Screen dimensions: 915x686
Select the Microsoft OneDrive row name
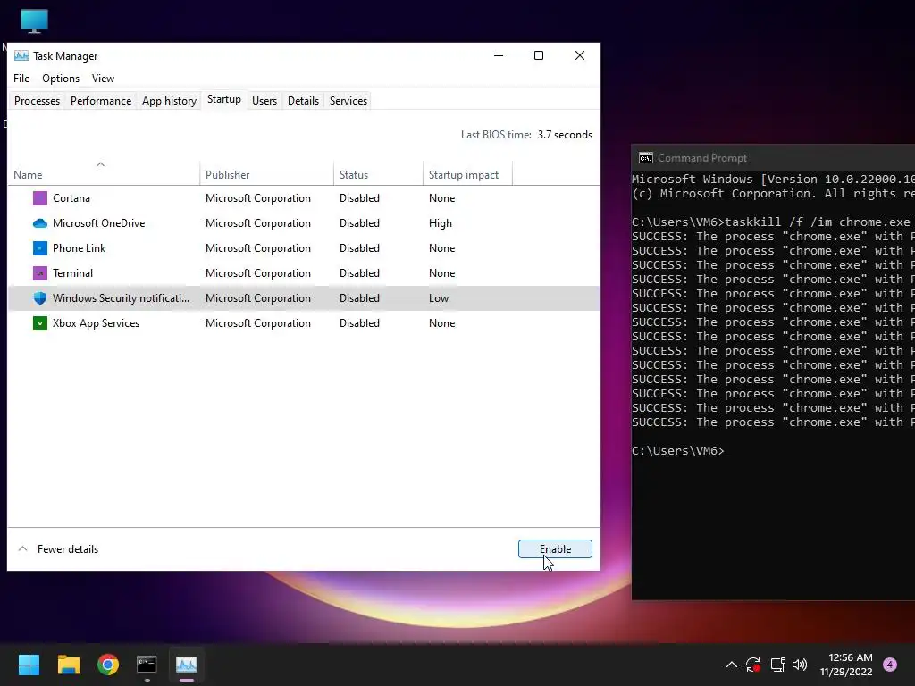pyautogui.click(x=98, y=223)
